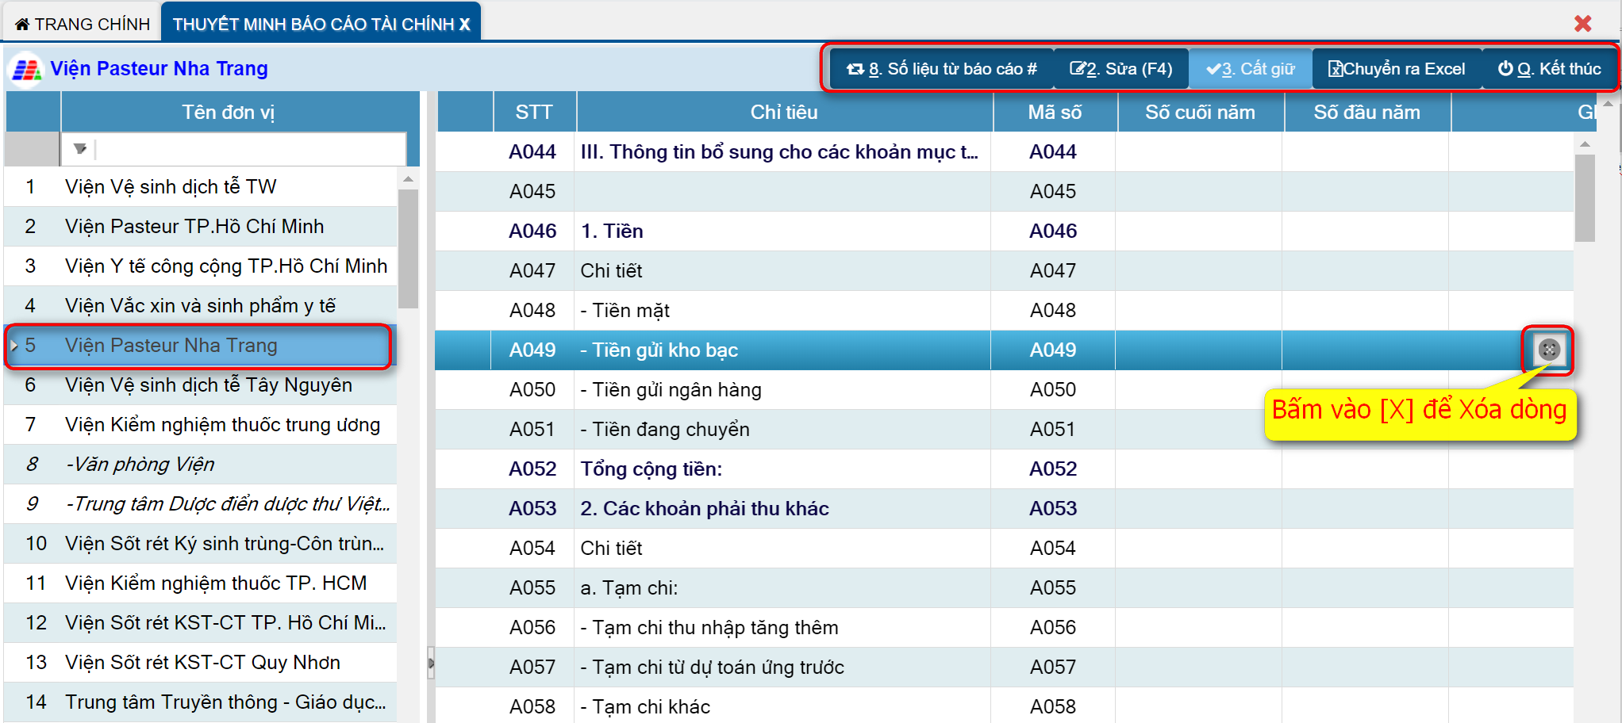Click the Số liệu từ báo cáo # button
The image size is (1622, 723).
coord(942,69)
